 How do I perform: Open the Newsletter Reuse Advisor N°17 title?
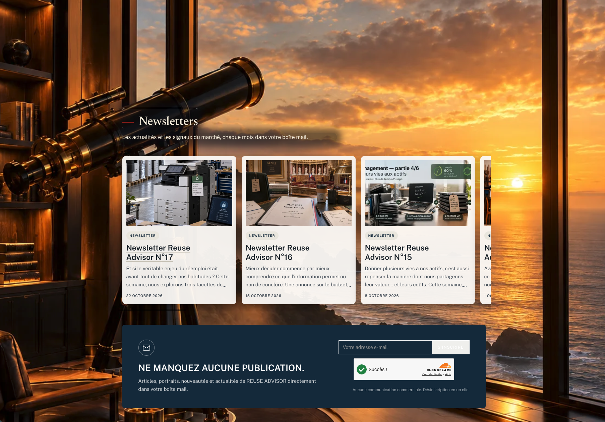[158, 253]
